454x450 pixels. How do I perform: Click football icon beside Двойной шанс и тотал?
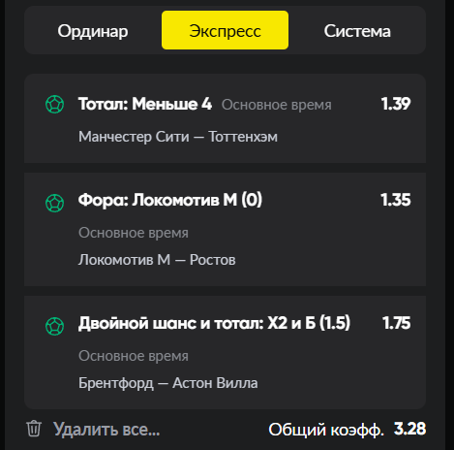(55, 326)
